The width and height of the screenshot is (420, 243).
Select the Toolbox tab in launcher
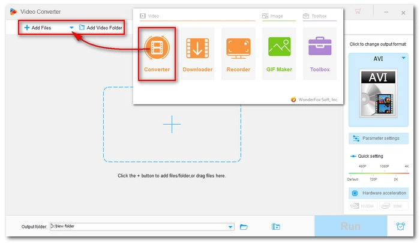coord(315,16)
